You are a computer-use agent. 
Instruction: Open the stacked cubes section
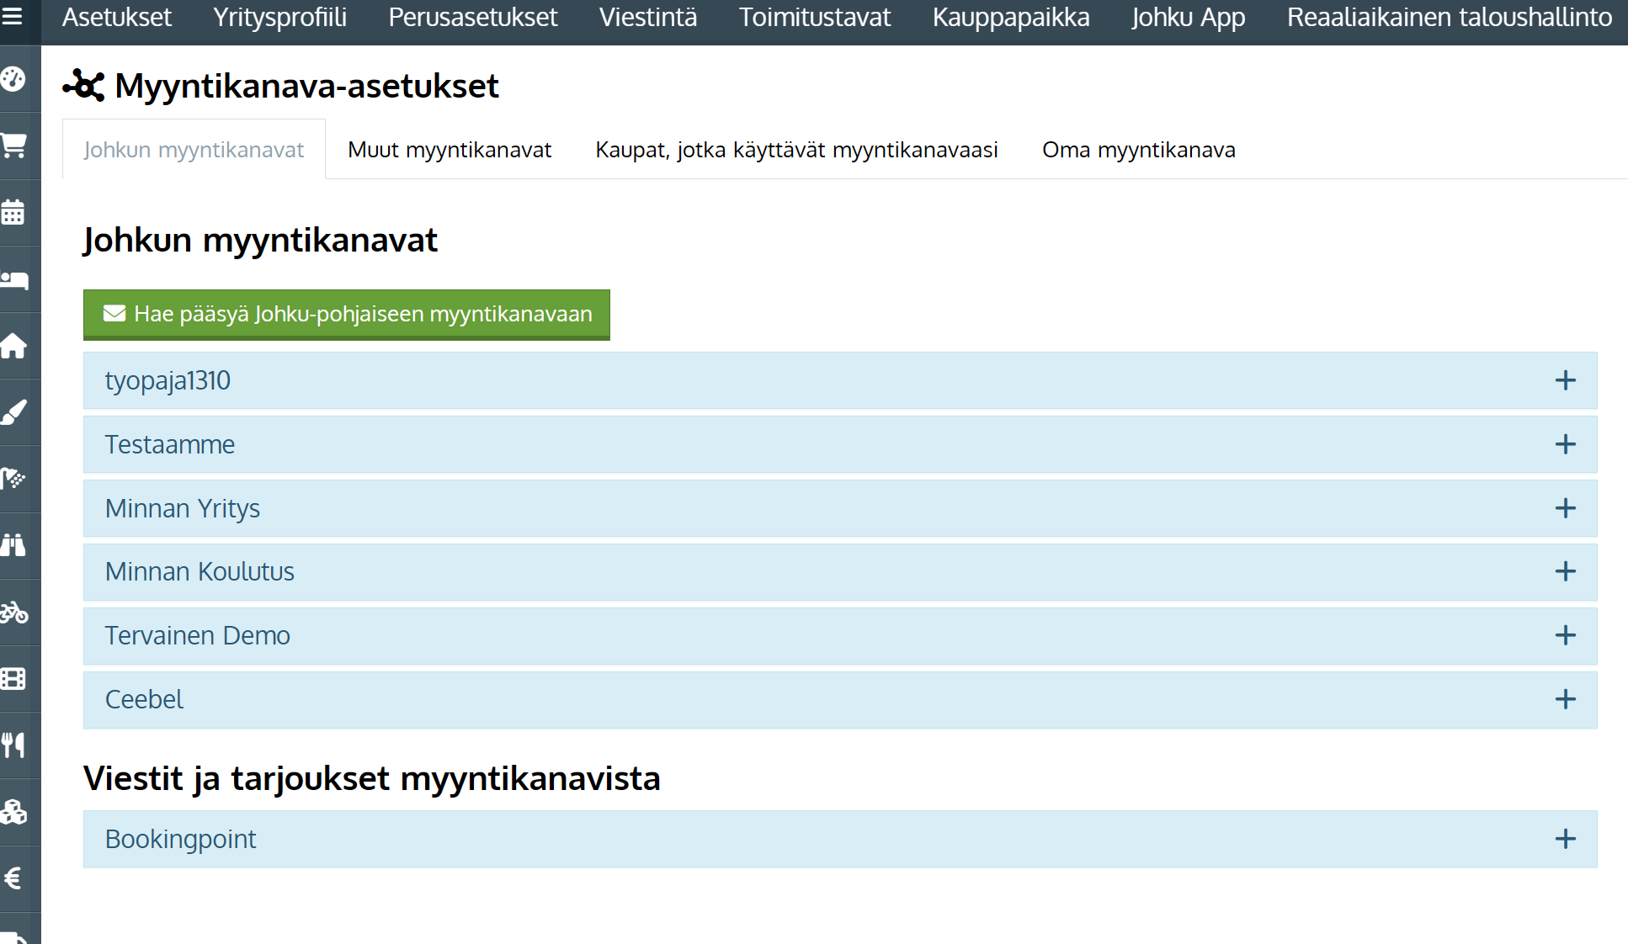[x=13, y=812]
